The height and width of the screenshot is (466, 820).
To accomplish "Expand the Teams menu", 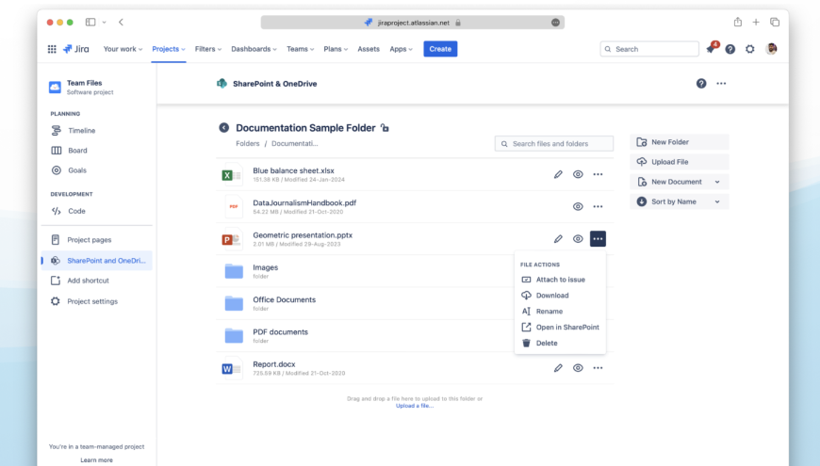I will click(x=300, y=49).
